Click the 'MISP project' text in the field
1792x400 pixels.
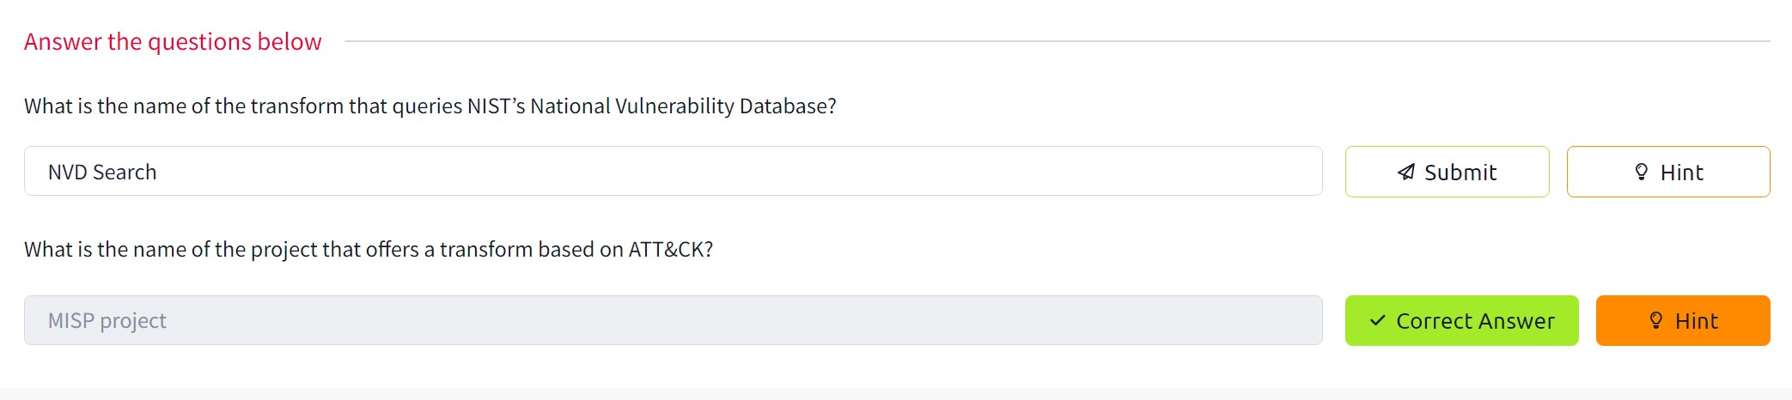(107, 321)
